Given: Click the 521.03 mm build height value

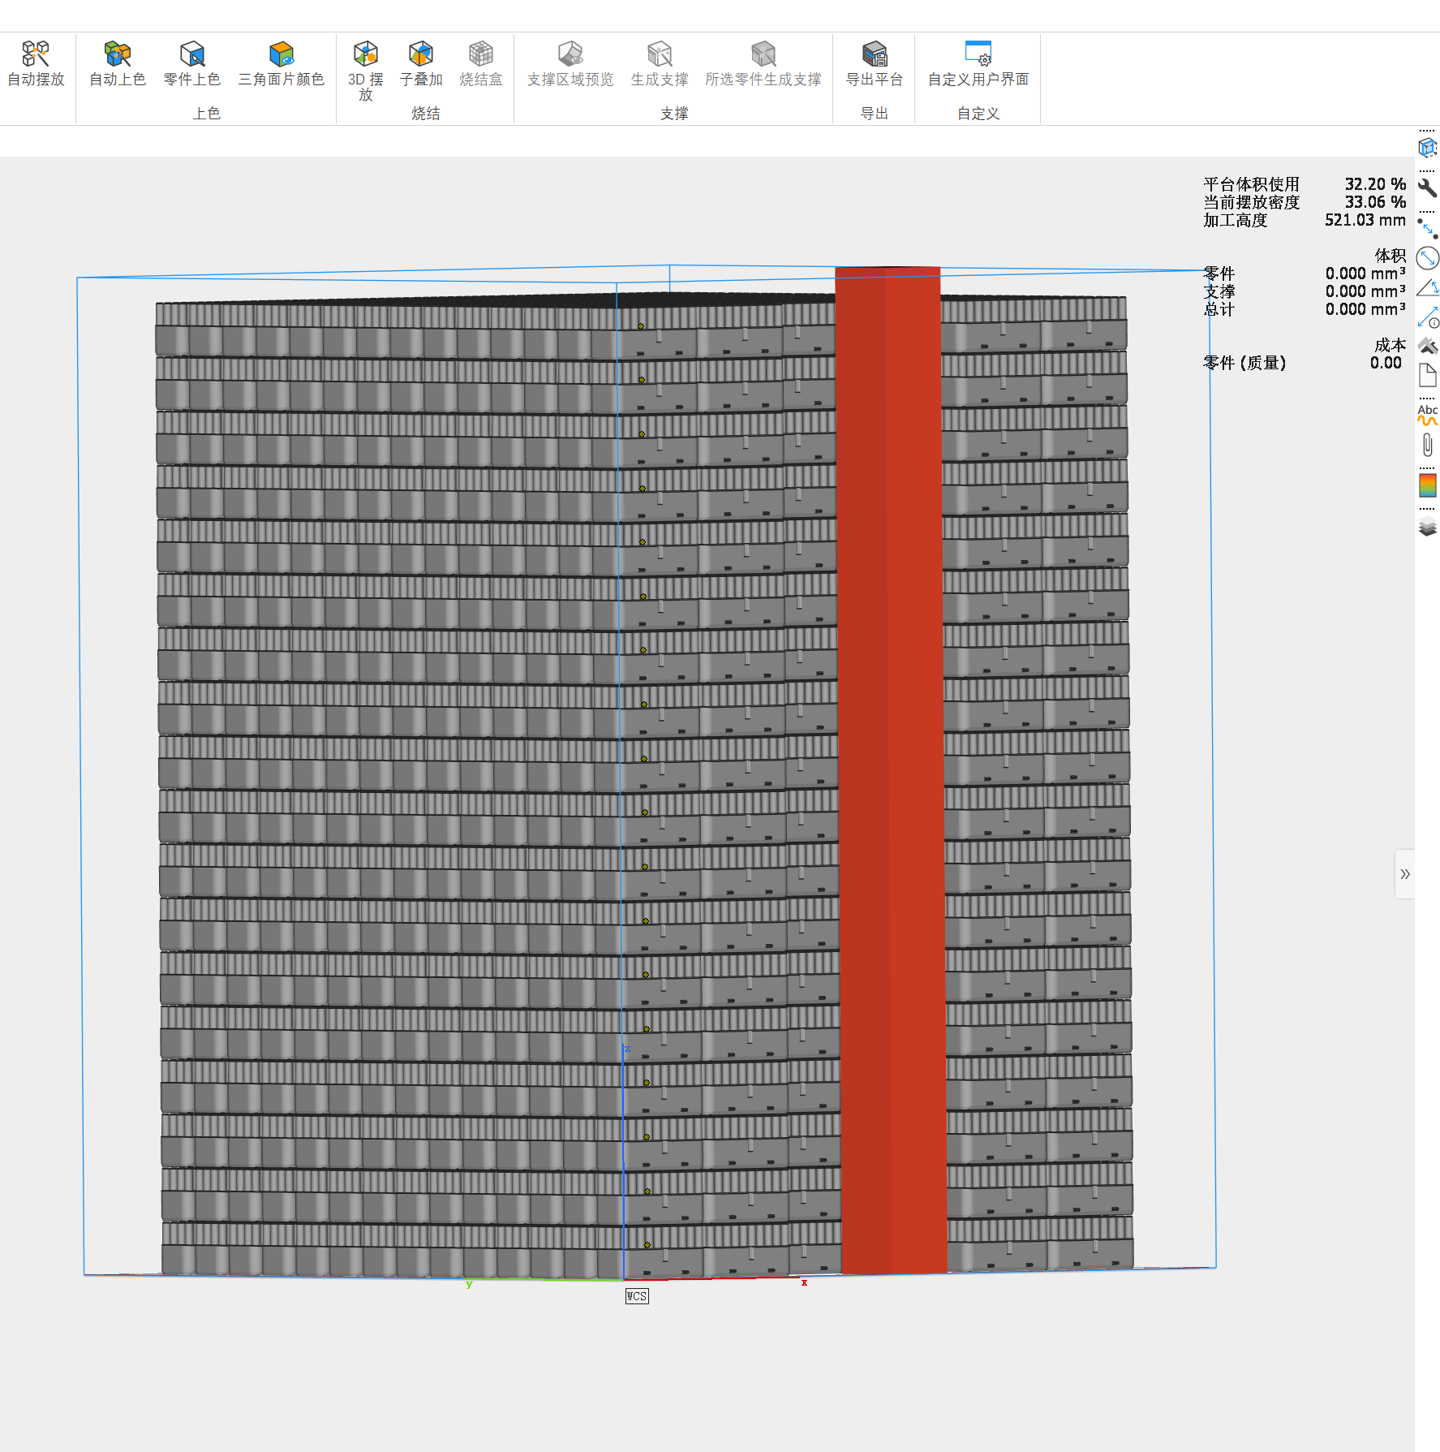Looking at the screenshot, I should pos(1365,220).
